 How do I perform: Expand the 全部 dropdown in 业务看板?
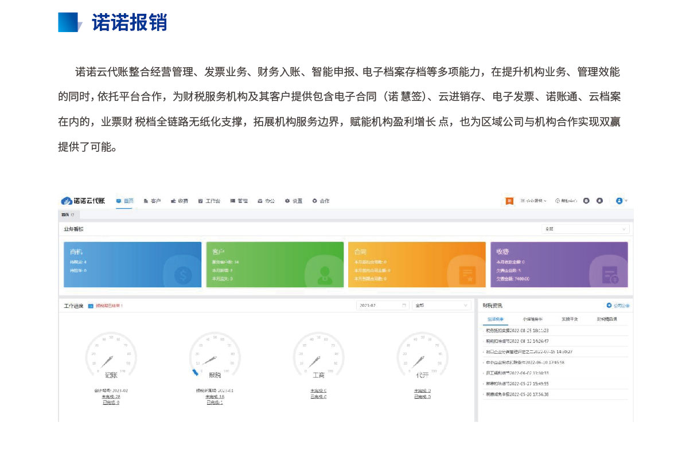[x=585, y=229]
